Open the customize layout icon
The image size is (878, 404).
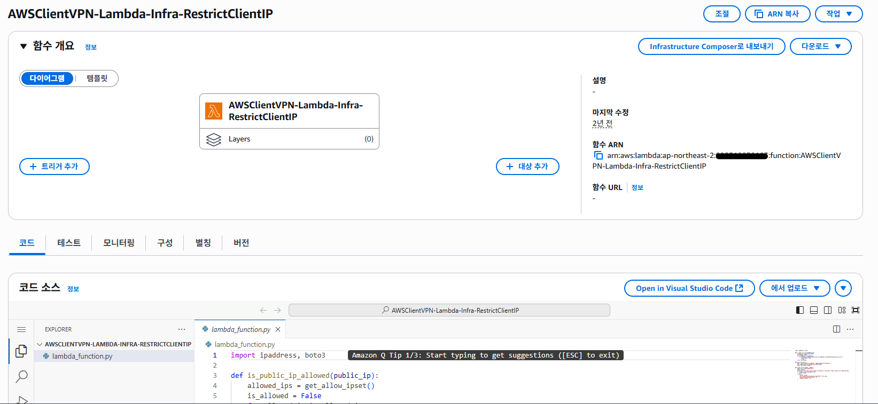842,310
